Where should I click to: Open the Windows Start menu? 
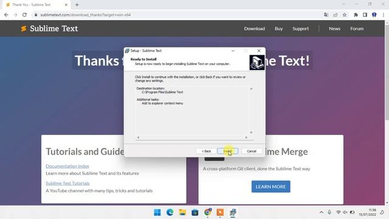[x=157, y=212]
